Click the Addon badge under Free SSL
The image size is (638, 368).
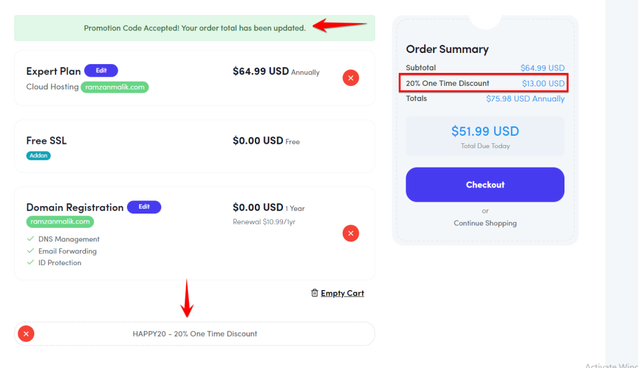38,155
